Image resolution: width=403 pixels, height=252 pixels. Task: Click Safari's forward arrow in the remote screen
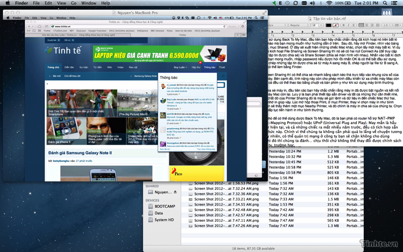click(33, 26)
